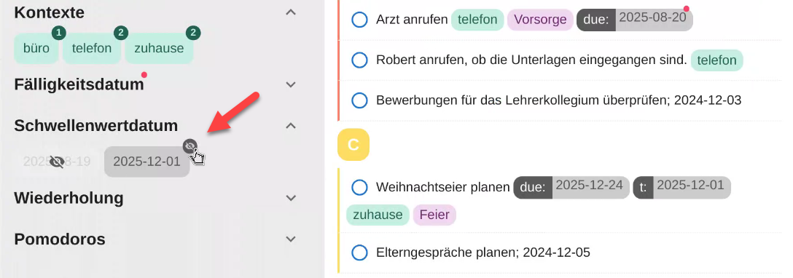
Task: Tick the 'Elterngespräche planen' circle
Action: (359, 253)
